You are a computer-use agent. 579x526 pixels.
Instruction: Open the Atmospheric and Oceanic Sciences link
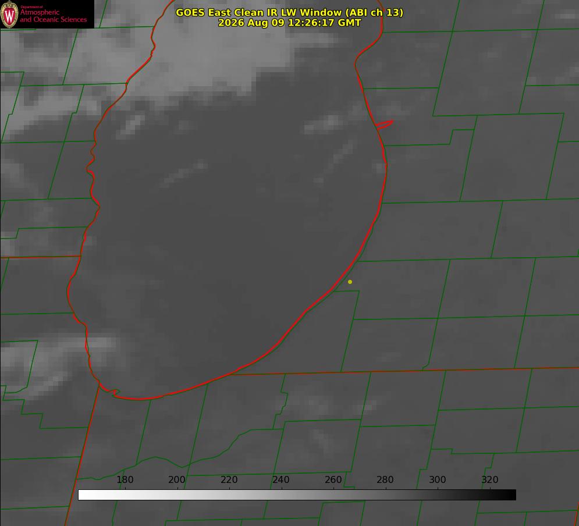click(x=53, y=16)
